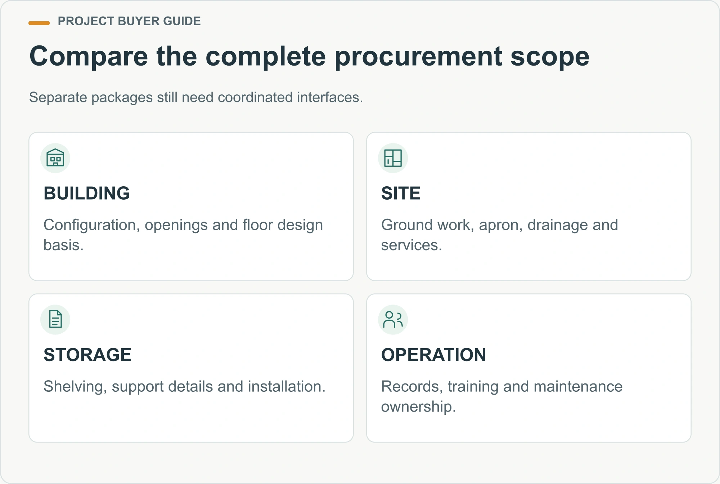Click "Shelving, support details and installation."
The height and width of the screenshot is (484, 720).
point(184,386)
